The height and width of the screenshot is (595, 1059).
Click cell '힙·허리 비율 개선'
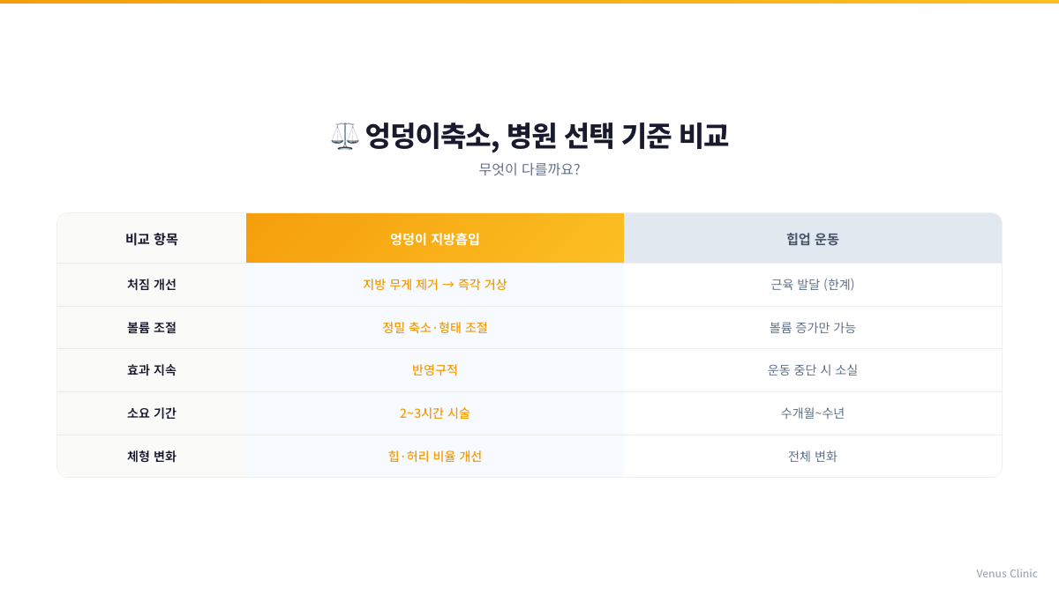[x=435, y=457]
